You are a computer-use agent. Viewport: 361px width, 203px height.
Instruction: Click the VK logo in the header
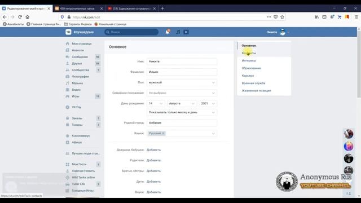pos(68,32)
